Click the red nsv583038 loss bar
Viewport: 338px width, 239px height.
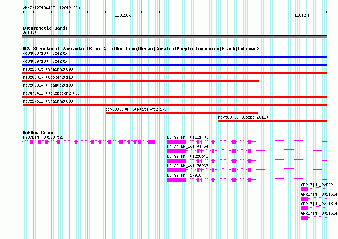[273, 121]
